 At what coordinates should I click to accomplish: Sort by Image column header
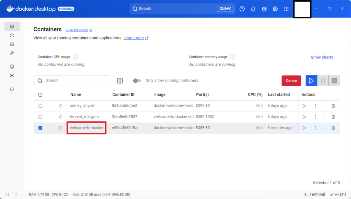[160, 95]
